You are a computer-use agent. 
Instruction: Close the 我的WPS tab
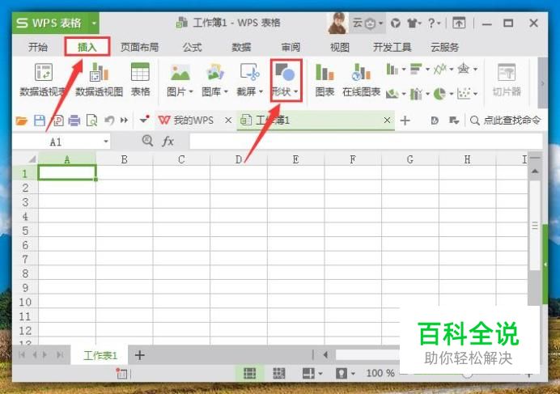(x=228, y=121)
